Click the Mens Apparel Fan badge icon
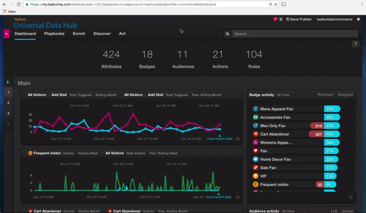The width and height of the screenshot is (366, 213). point(255,109)
